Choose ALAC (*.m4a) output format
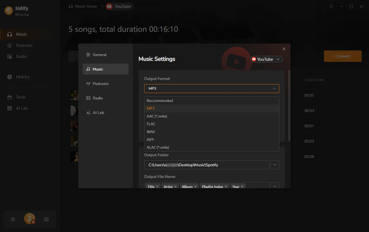The height and width of the screenshot is (232, 369). click(x=212, y=147)
